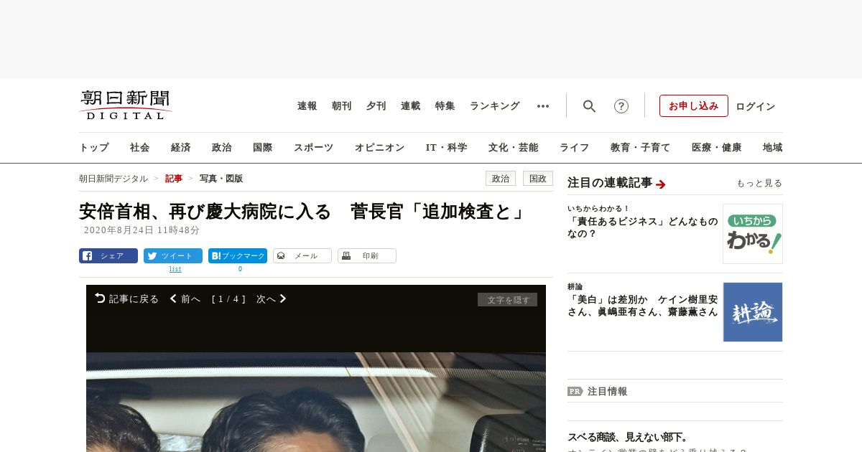
Task: Click the 国政 article tag
Action: (x=538, y=179)
